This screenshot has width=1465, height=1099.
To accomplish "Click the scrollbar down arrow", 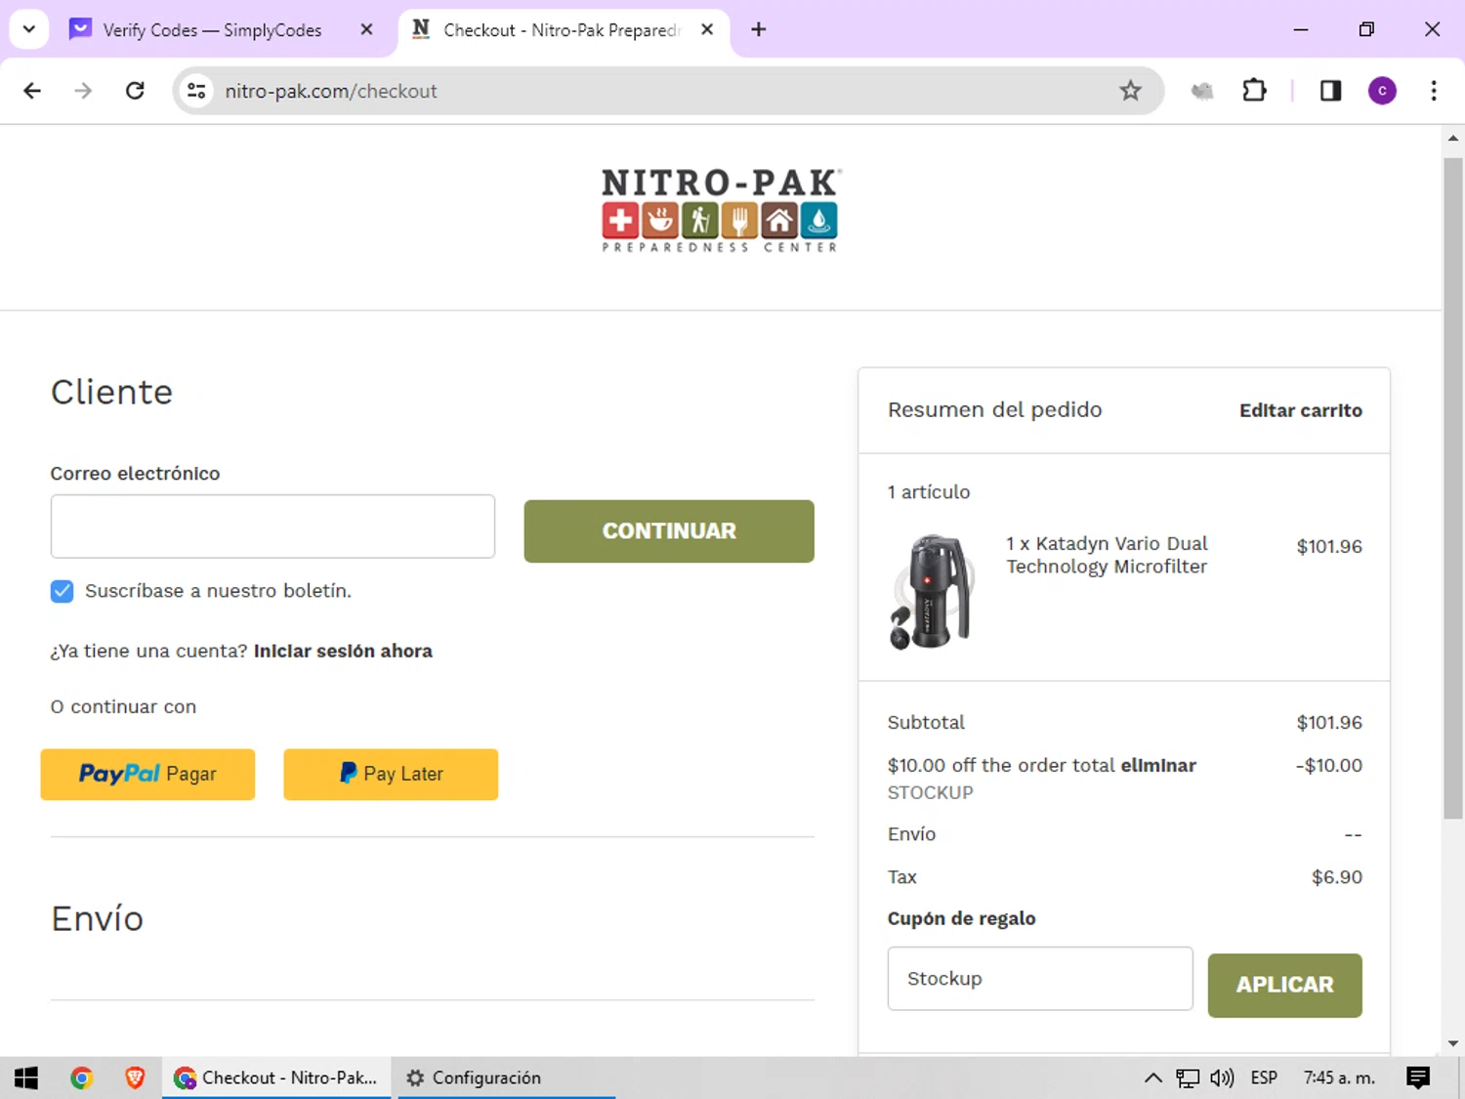I will 1453,1043.
